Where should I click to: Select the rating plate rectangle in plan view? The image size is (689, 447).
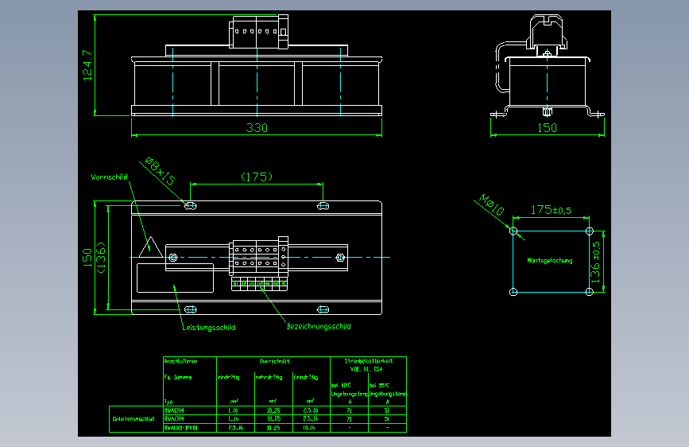pyautogui.click(x=176, y=278)
